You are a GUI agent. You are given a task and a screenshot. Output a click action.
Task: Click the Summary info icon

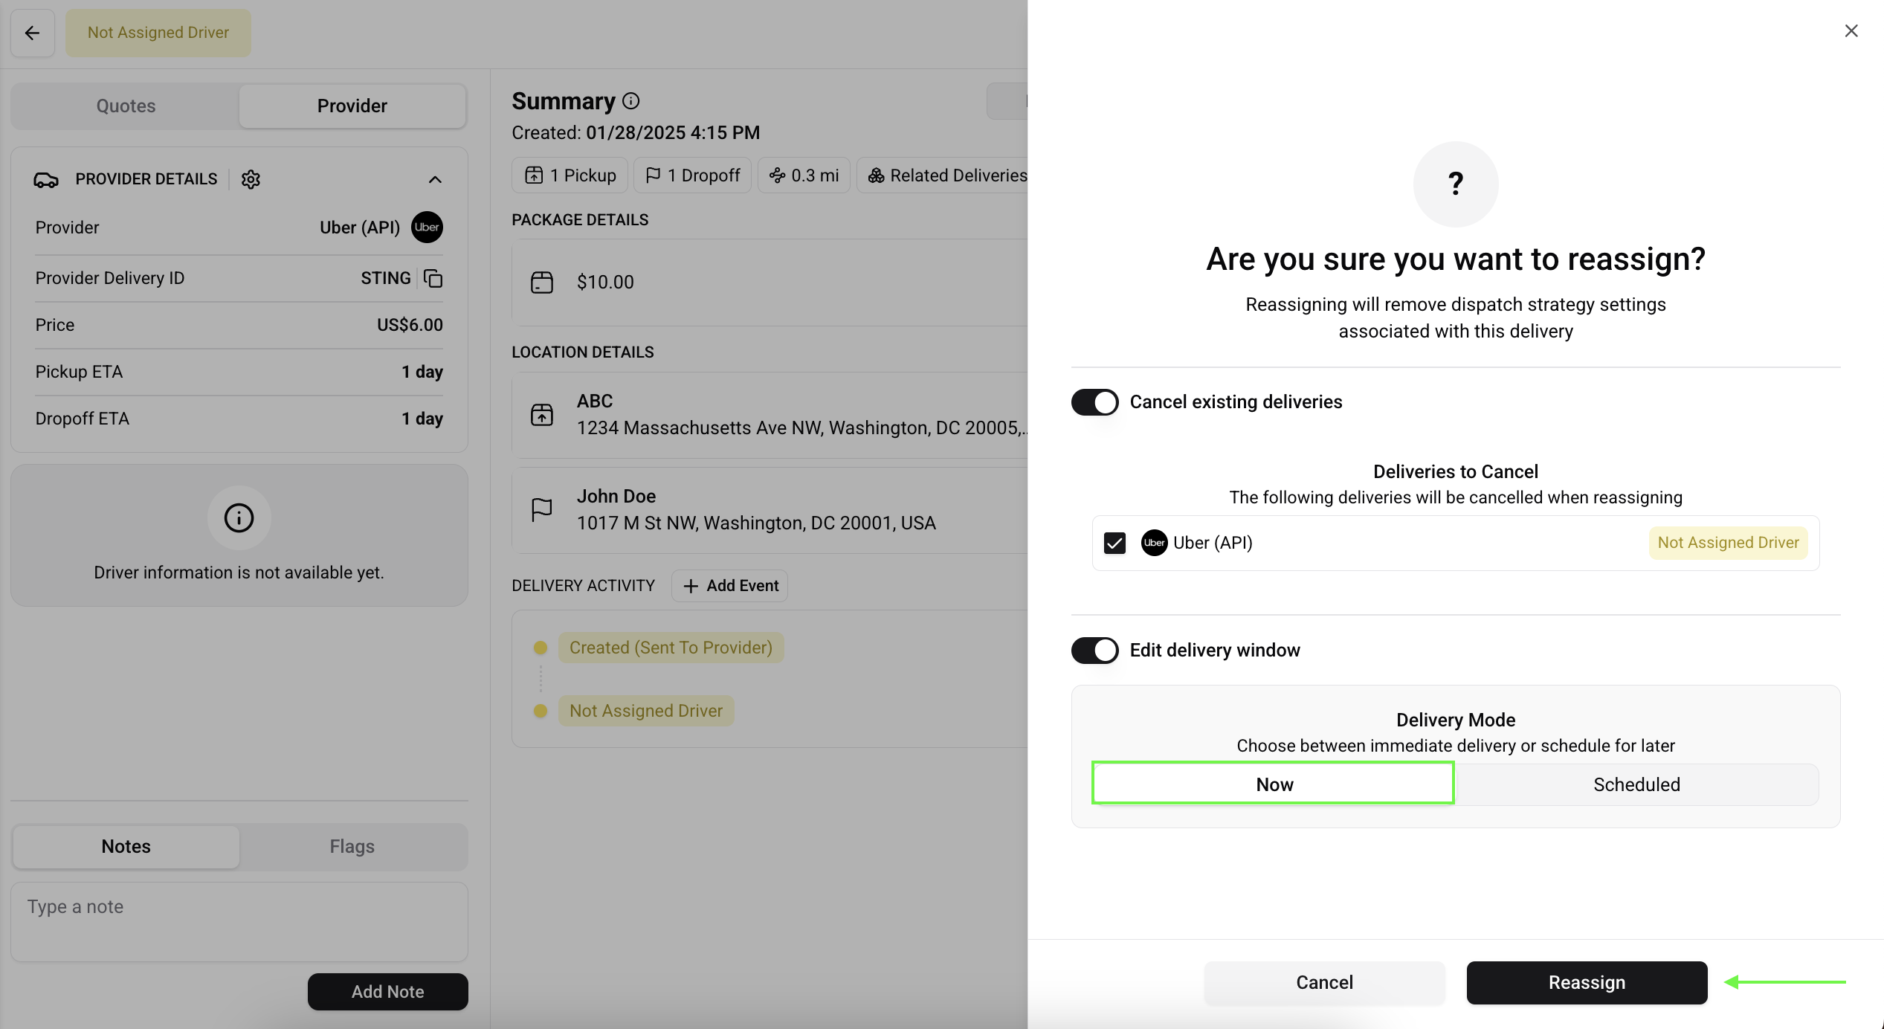[x=630, y=100]
